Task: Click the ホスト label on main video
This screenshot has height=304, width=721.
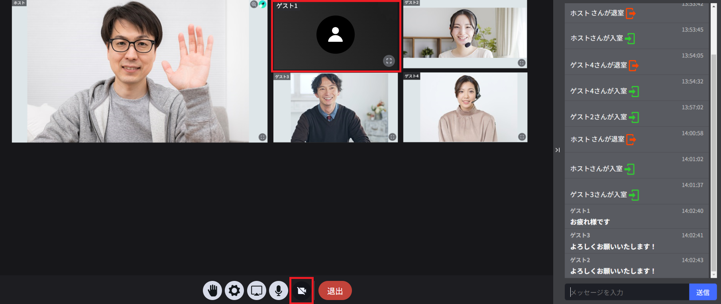Action: click(19, 3)
